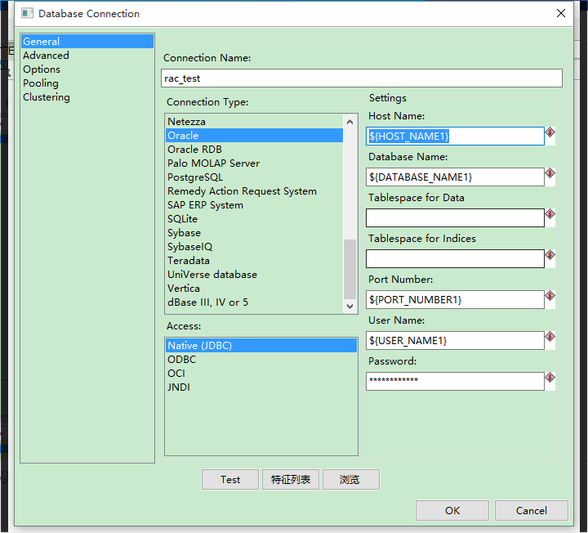Open variable picker next to Host Name field
The height and width of the screenshot is (533, 588).
click(x=550, y=132)
